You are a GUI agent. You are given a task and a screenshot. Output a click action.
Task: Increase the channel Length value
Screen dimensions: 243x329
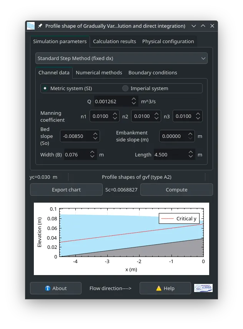191,152
